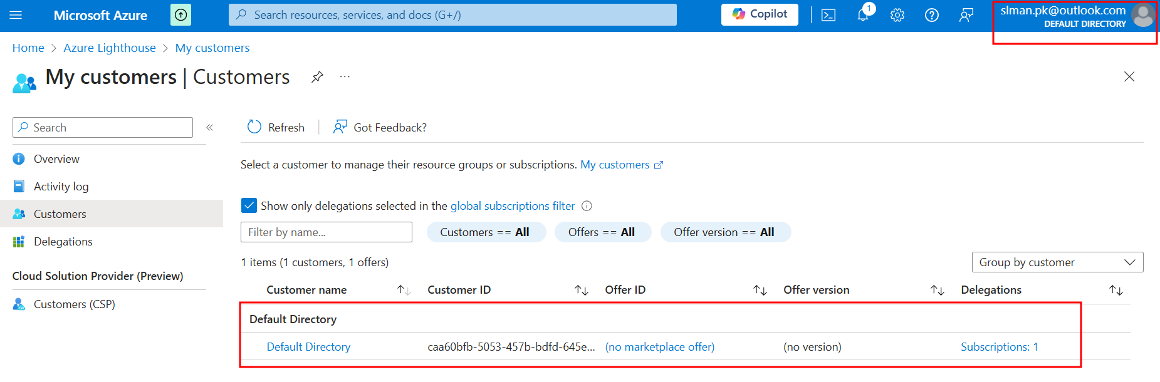Open My customers external link
Viewport: 1160px width, 382px height.
click(622, 165)
